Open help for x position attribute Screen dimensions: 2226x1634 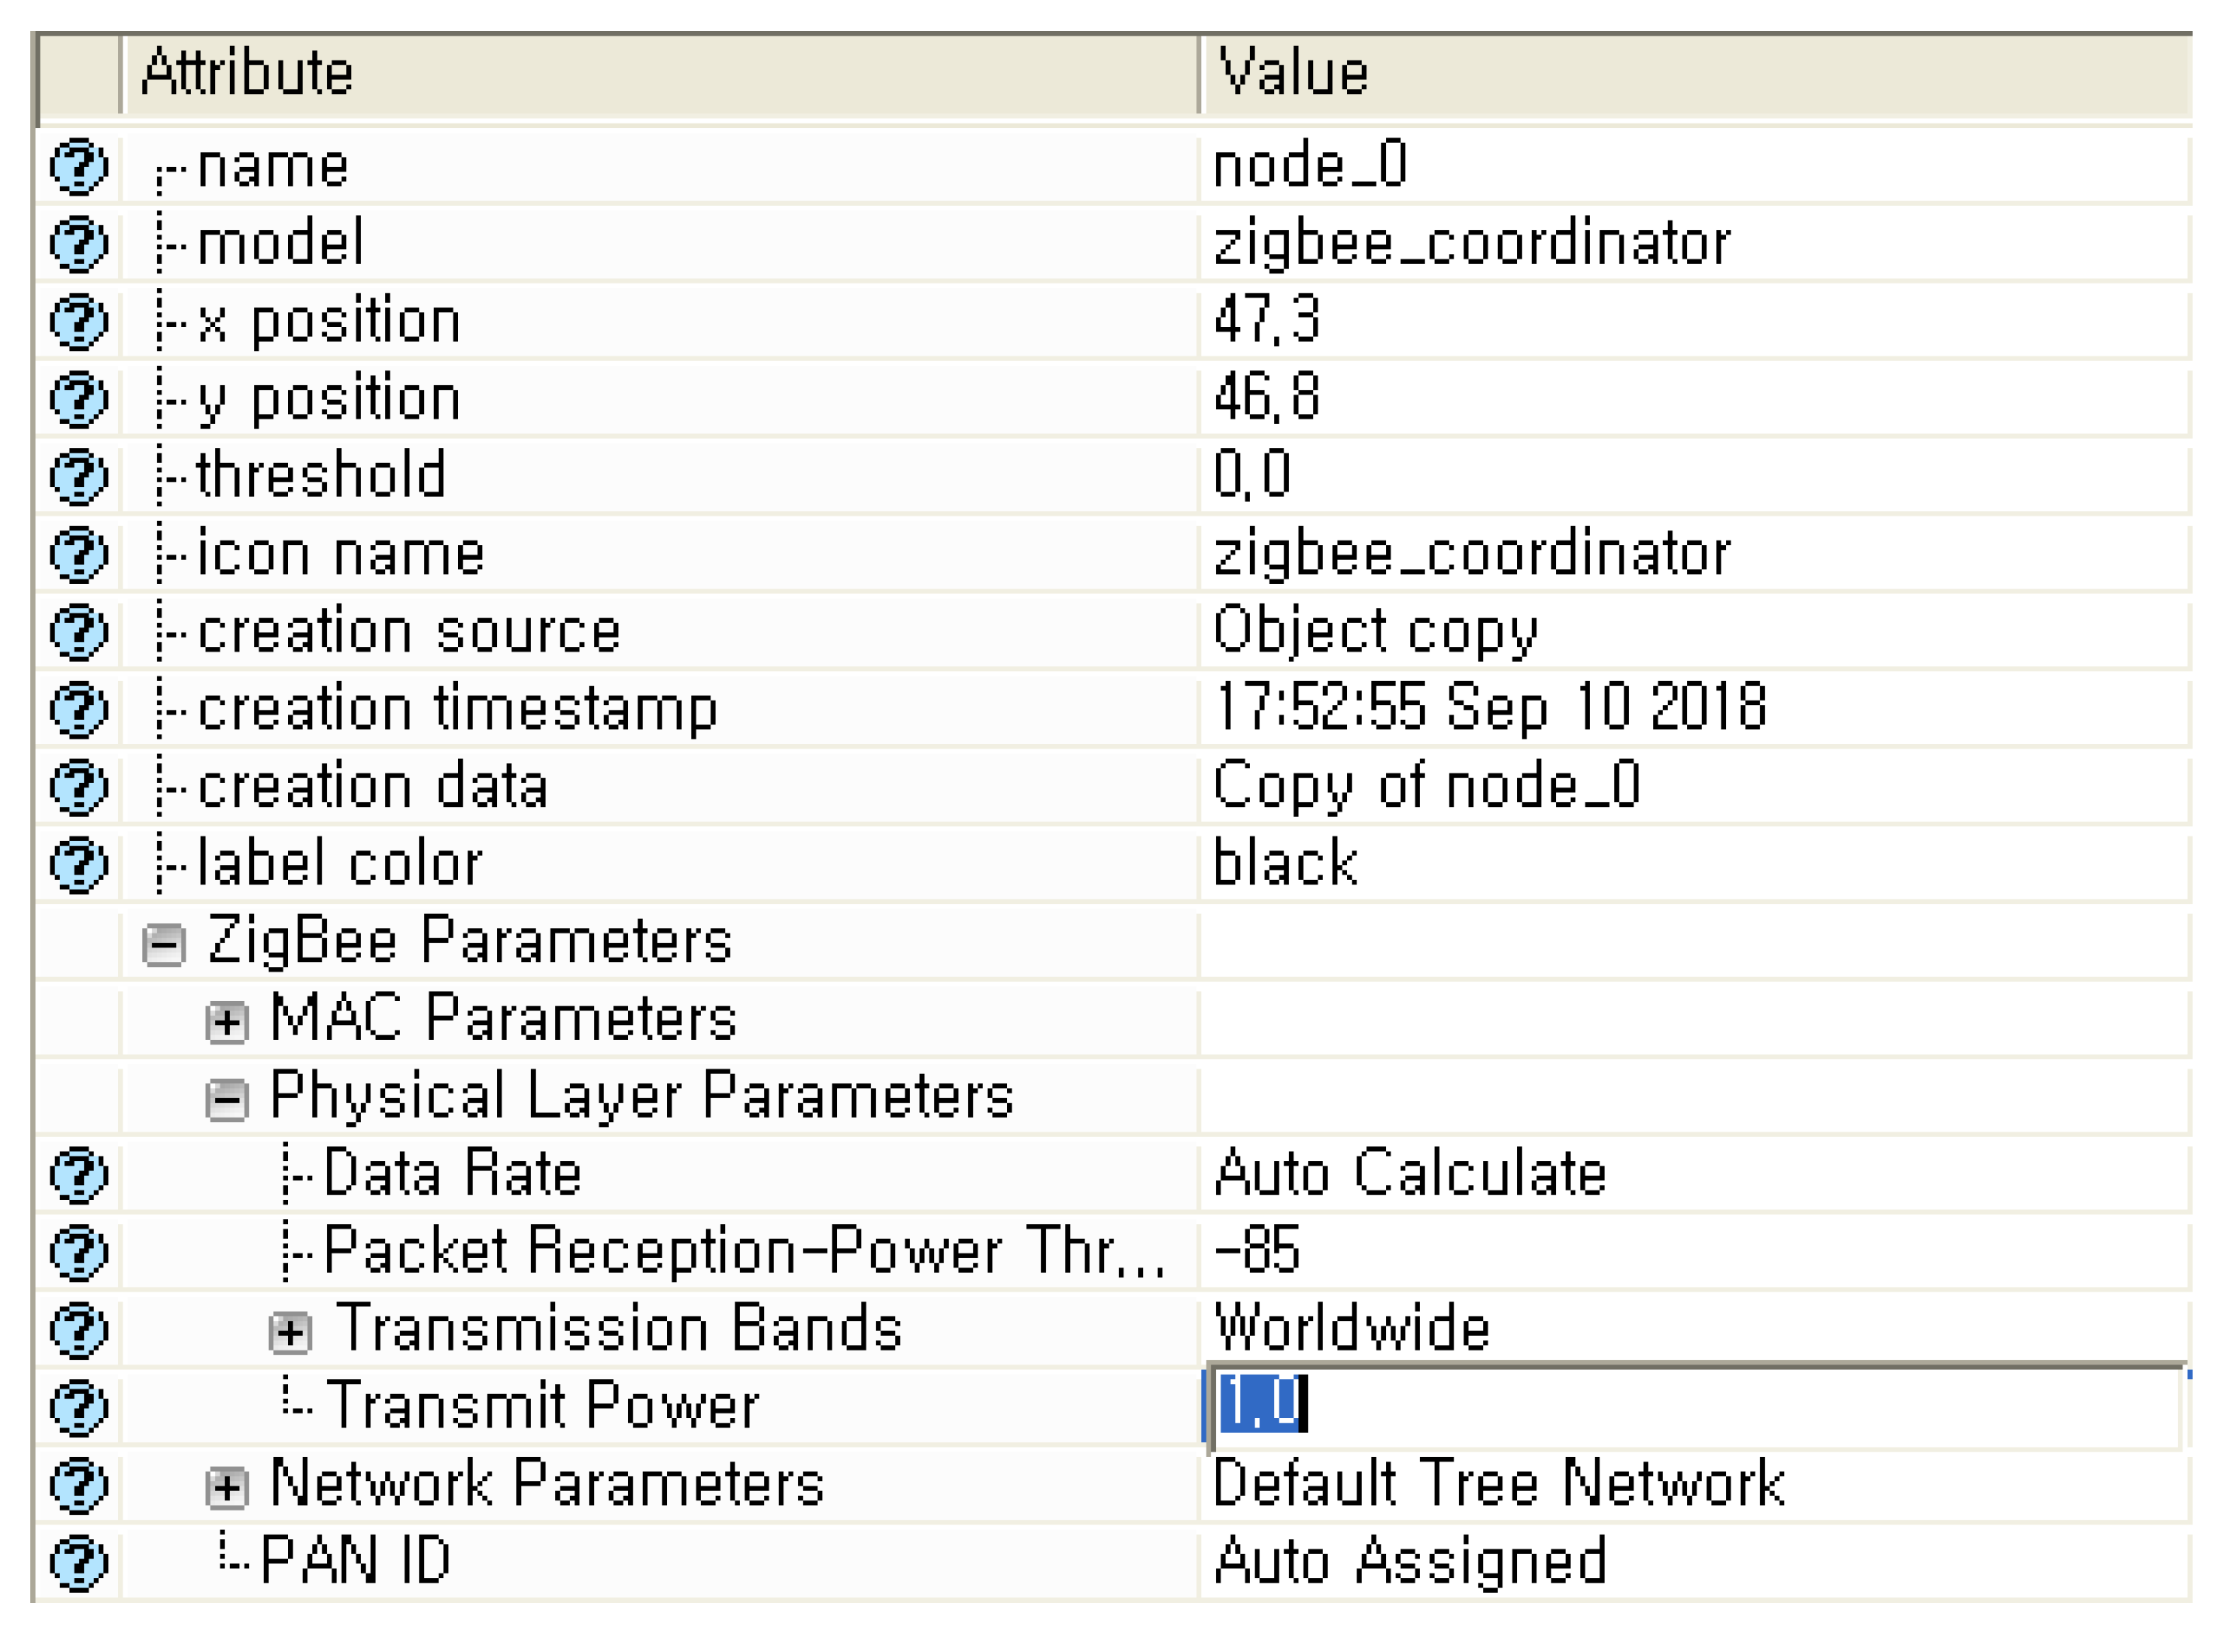coord(78,322)
